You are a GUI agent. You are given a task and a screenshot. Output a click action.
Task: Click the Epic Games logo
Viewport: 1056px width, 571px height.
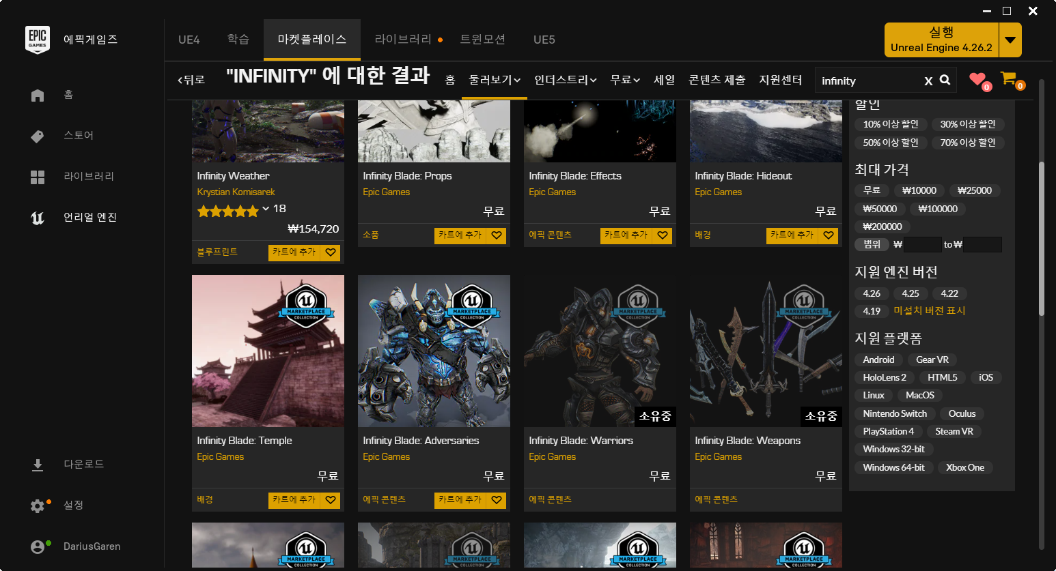[x=38, y=40]
